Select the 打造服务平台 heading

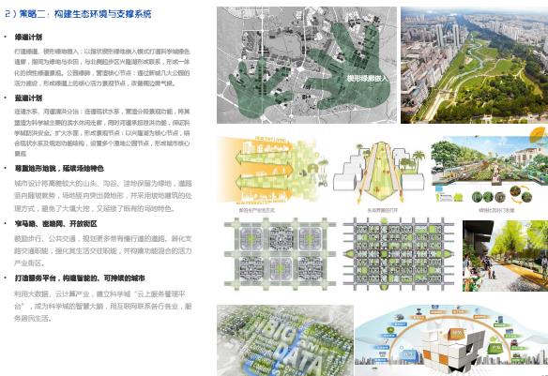pyautogui.click(x=80, y=278)
